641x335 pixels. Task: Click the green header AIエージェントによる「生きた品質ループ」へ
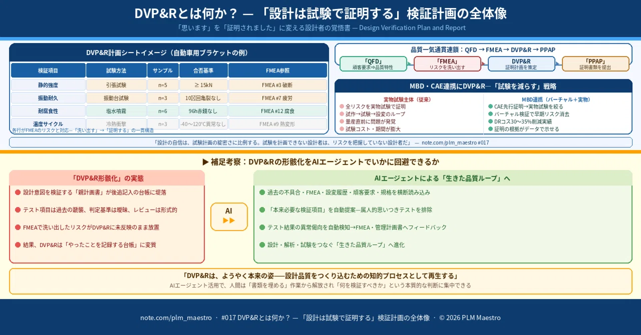[x=443, y=178]
